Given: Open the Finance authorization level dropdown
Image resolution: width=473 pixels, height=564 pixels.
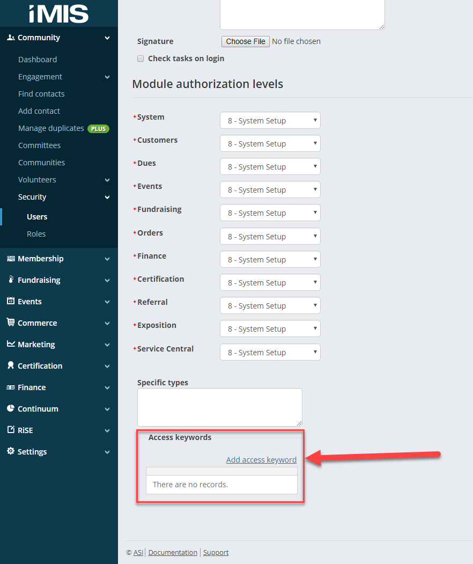Looking at the screenshot, I should point(270,260).
